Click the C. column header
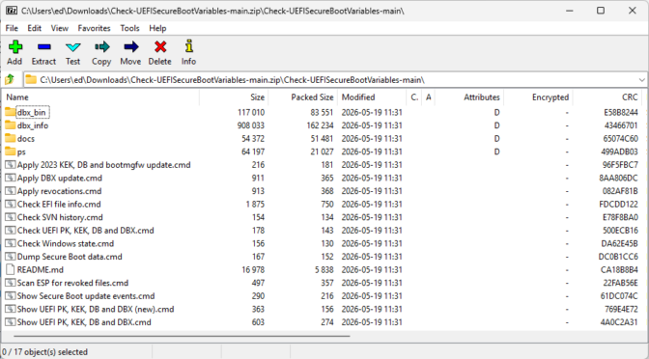The image size is (649, 359). tap(414, 97)
